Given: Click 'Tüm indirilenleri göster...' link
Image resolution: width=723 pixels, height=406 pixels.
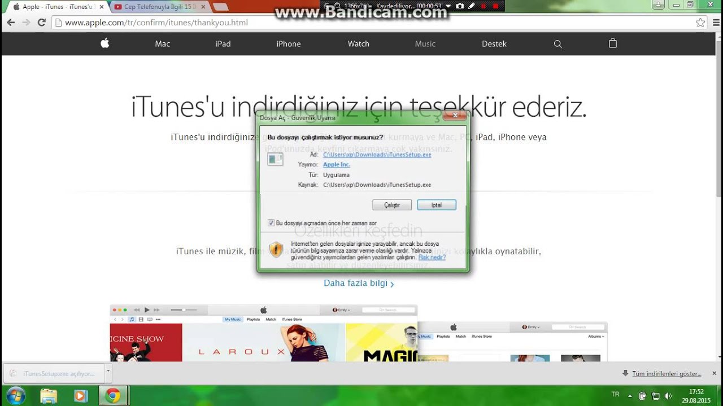Looking at the screenshot, I should tap(667, 373).
